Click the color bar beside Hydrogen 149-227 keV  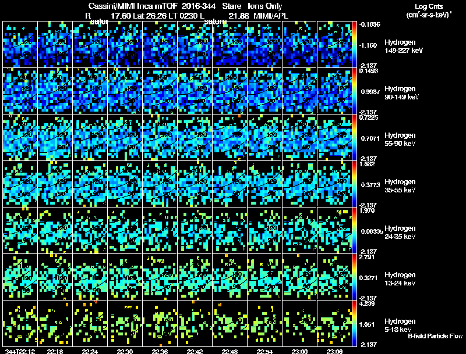tap(354, 44)
